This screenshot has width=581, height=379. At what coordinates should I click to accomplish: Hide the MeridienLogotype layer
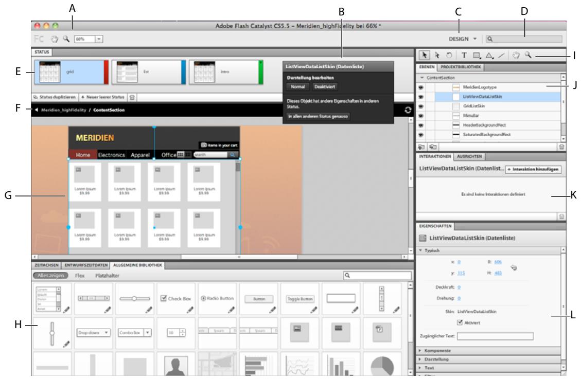(421, 87)
